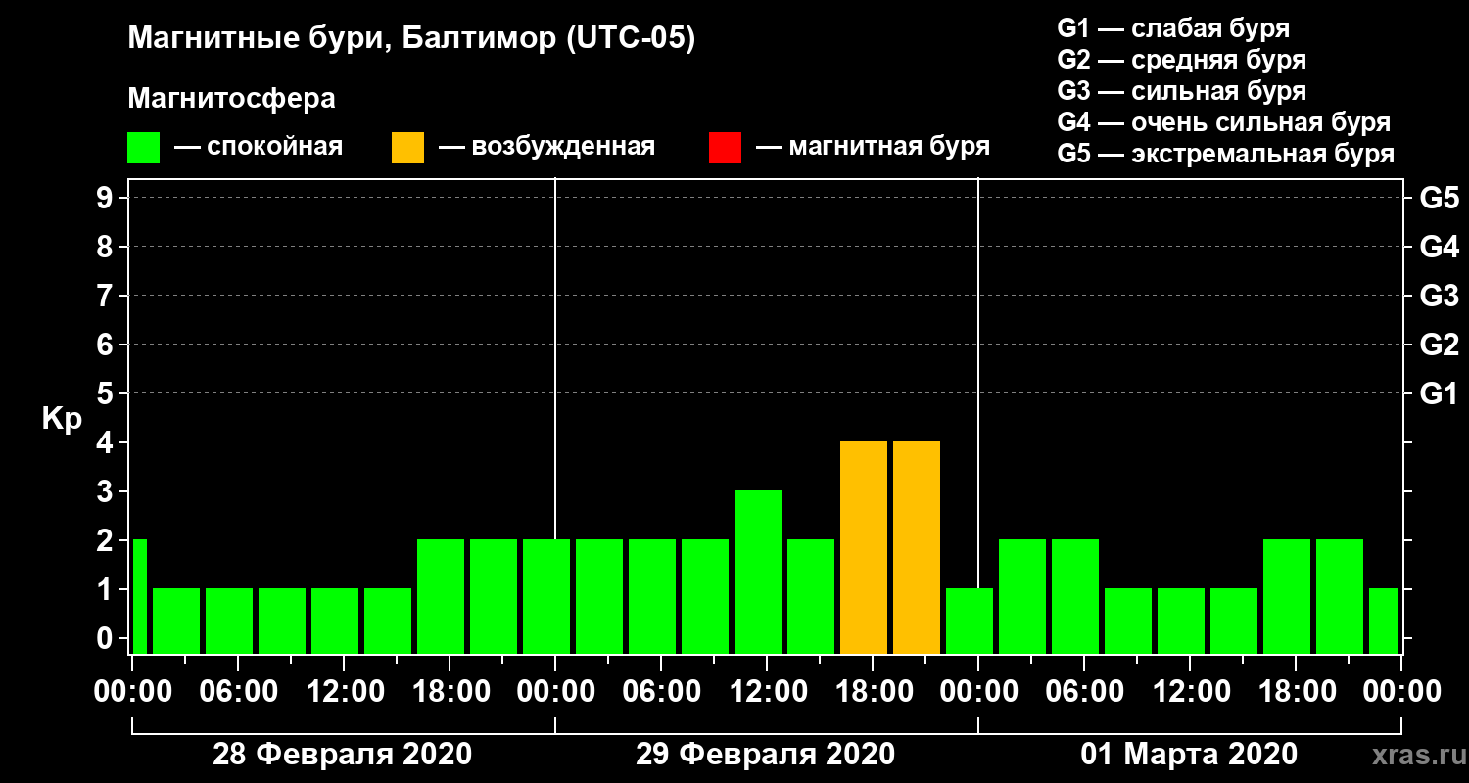Click the date label '01 Марта 2020'
This screenshot has height=783, width=1469.
coord(1189,754)
